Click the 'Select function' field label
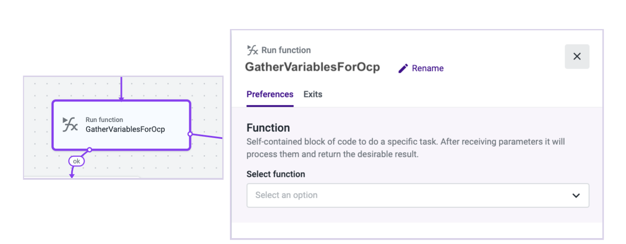Viewport: 626px width, 244px height. point(275,174)
